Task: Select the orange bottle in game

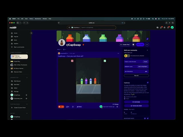Action: (95, 81)
